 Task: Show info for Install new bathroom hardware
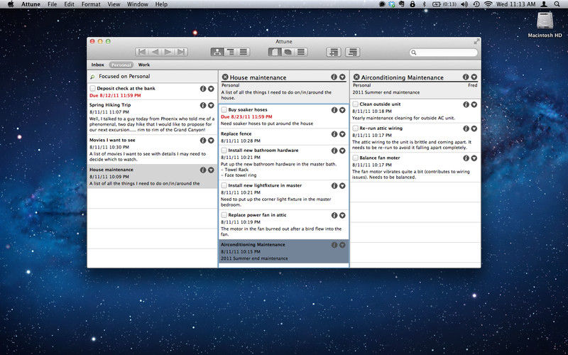tap(334, 151)
